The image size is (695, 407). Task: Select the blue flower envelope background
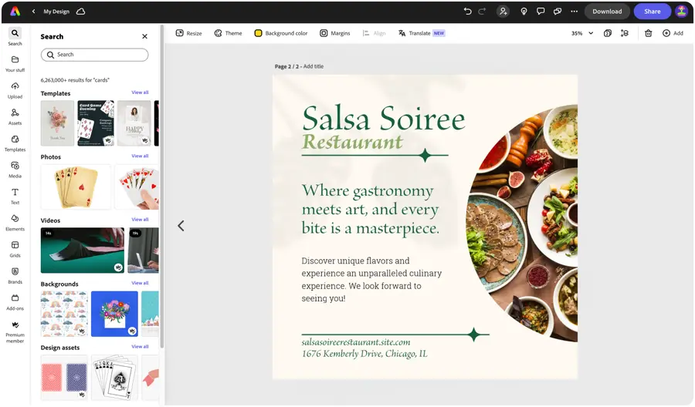tap(114, 314)
